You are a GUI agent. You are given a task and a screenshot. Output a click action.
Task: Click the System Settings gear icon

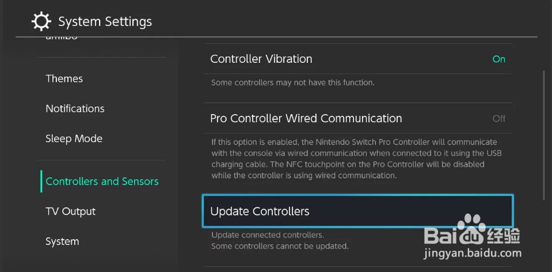click(41, 21)
